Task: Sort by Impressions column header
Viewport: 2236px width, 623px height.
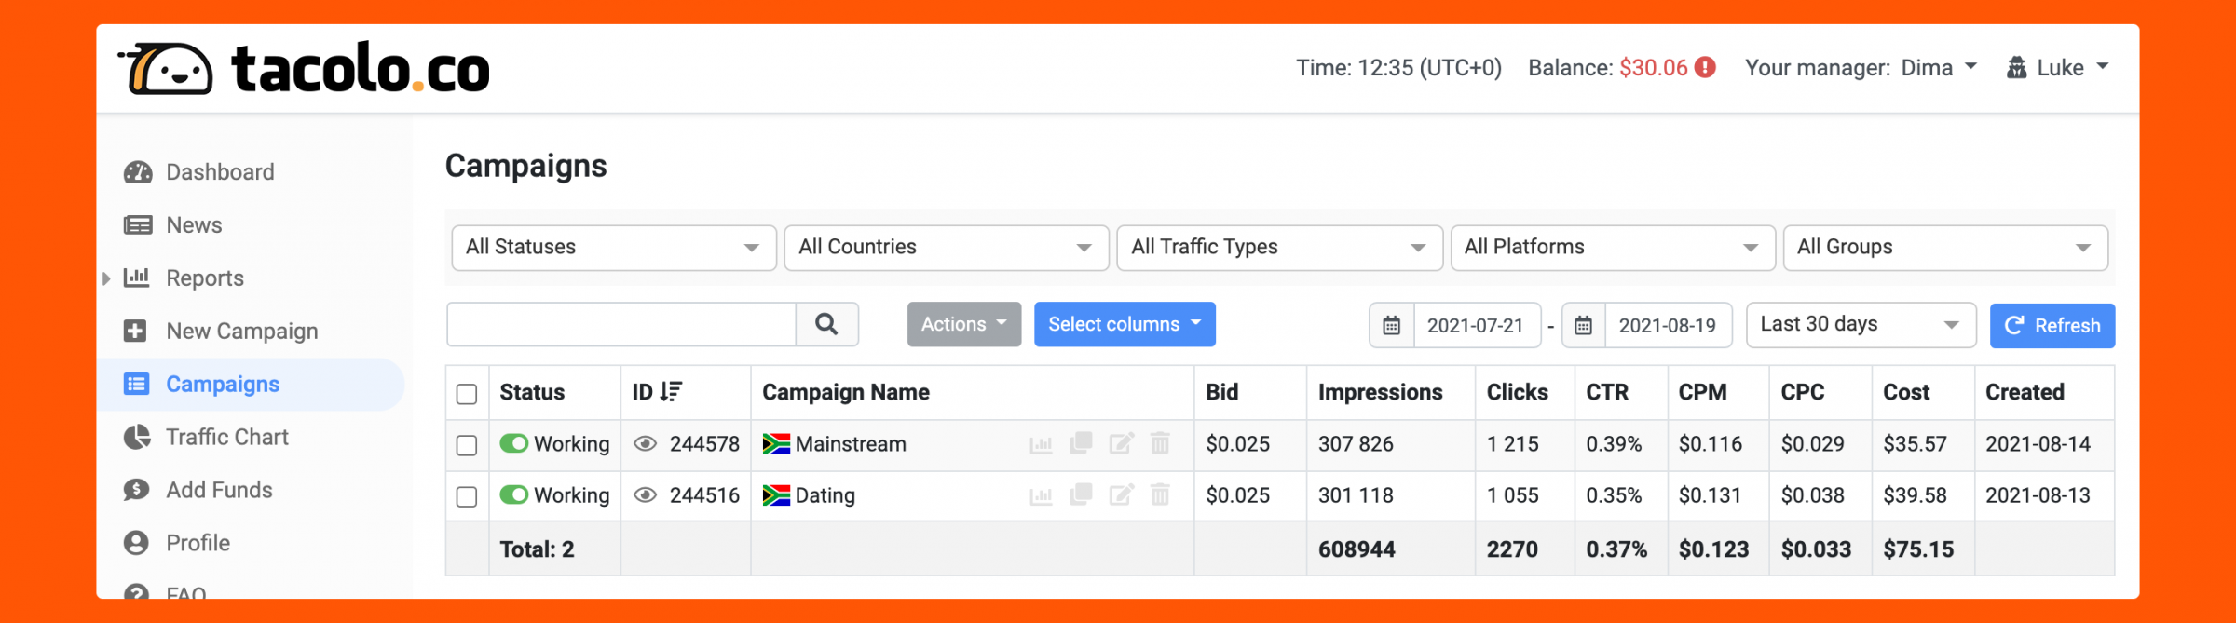Action: click(1380, 392)
